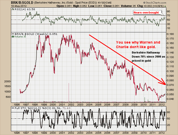Click the Chg +0.002 (+4.09%) reading
The width and height of the screenshot is (178, 135).
(151, 6)
